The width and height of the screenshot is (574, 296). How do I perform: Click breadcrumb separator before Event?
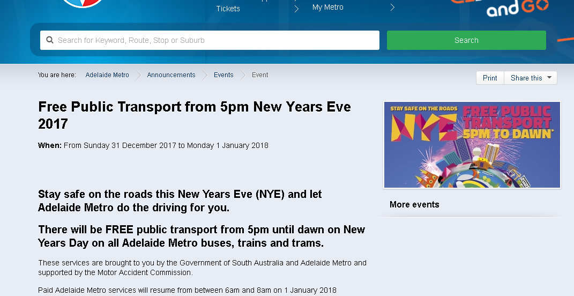coord(243,75)
